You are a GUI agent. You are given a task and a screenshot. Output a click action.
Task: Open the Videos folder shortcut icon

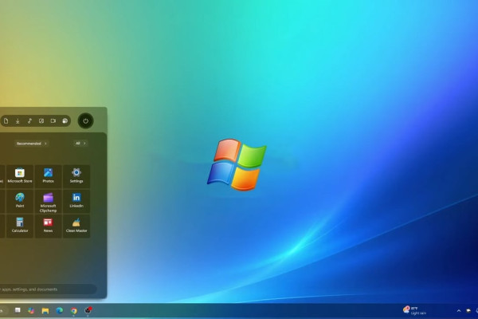53,121
